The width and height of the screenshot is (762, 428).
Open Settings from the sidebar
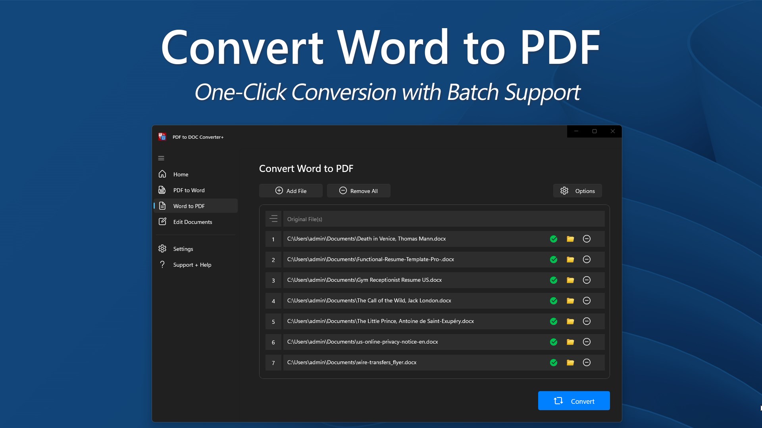click(196, 249)
